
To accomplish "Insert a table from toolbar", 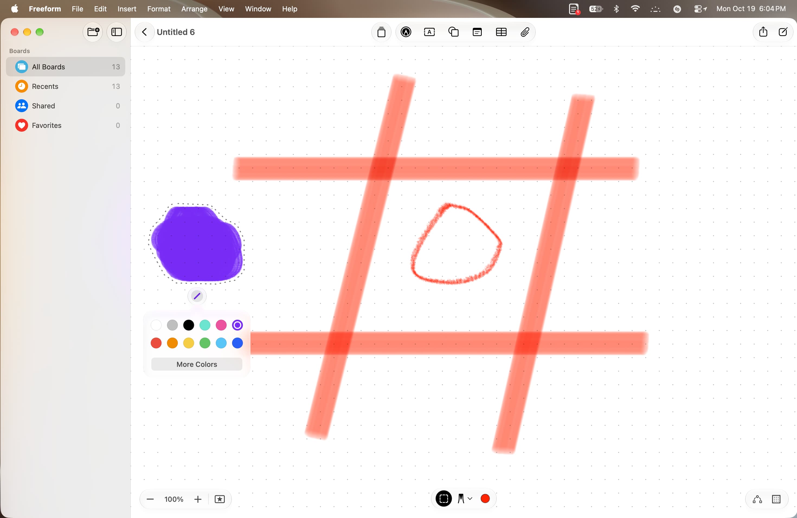I will [x=501, y=32].
